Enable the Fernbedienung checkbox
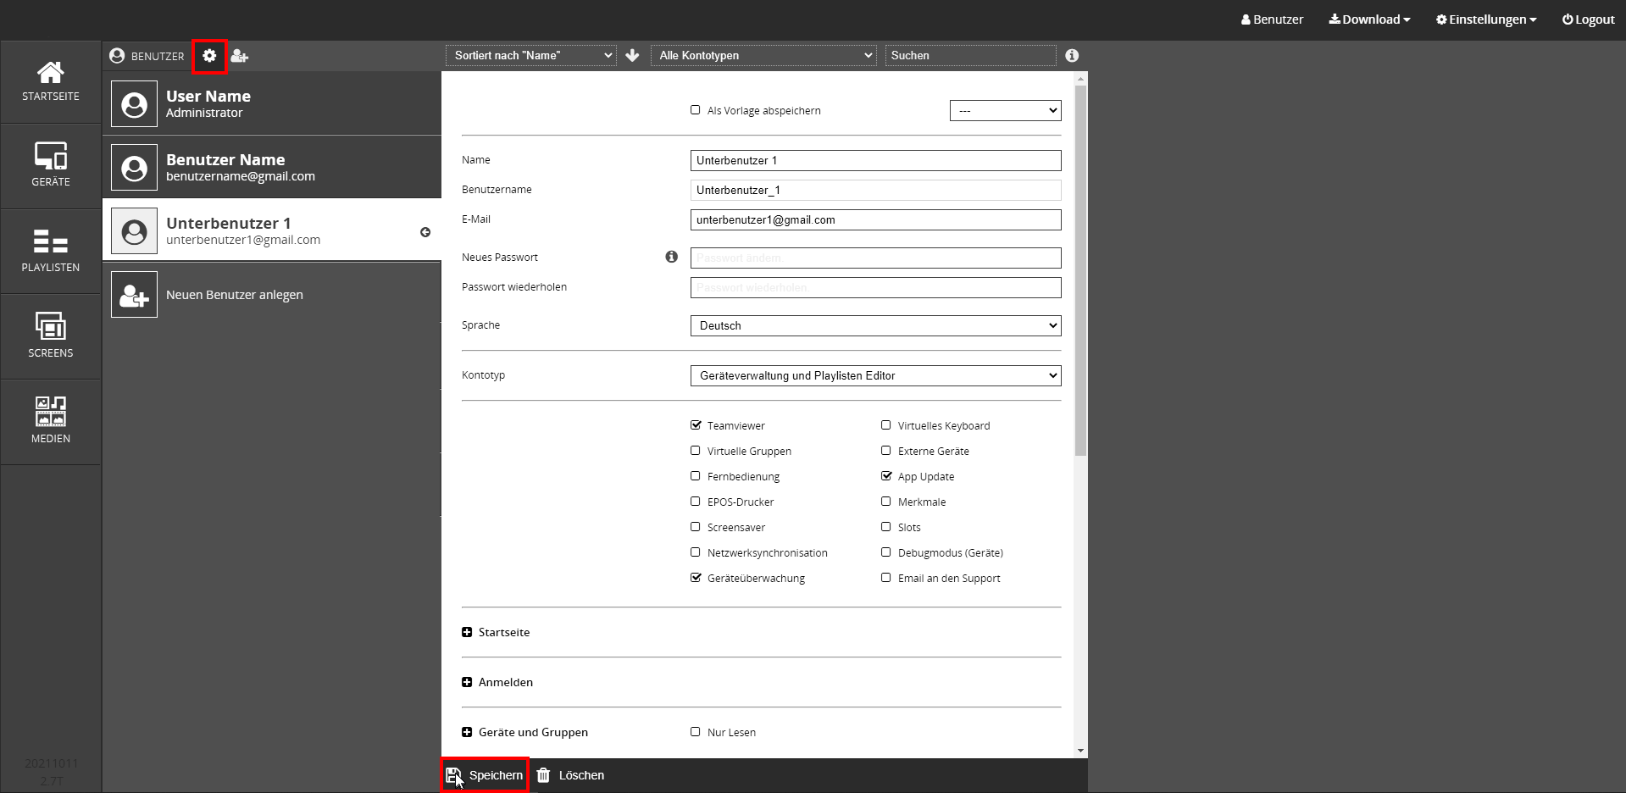This screenshot has width=1626, height=793. [696, 476]
